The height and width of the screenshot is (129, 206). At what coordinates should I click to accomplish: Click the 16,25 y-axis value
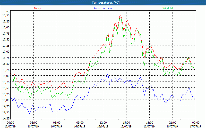6,70
